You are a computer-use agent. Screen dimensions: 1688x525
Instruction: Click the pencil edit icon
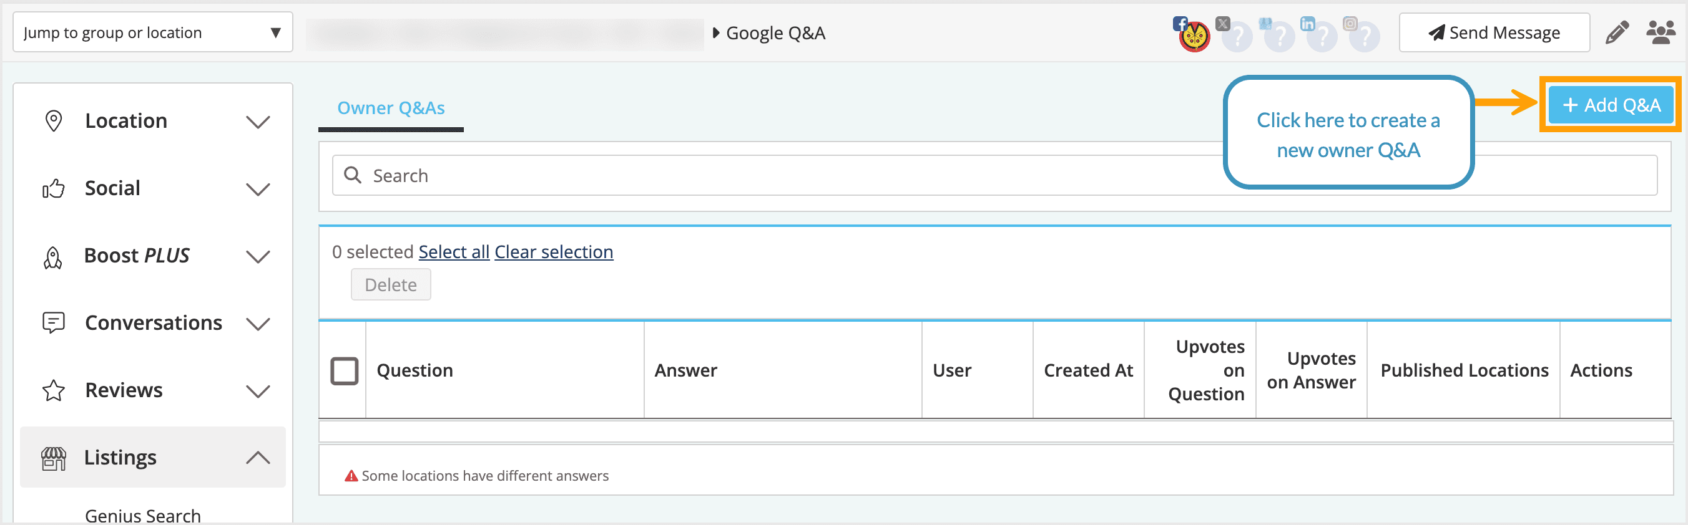click(x=1616, y=32)
